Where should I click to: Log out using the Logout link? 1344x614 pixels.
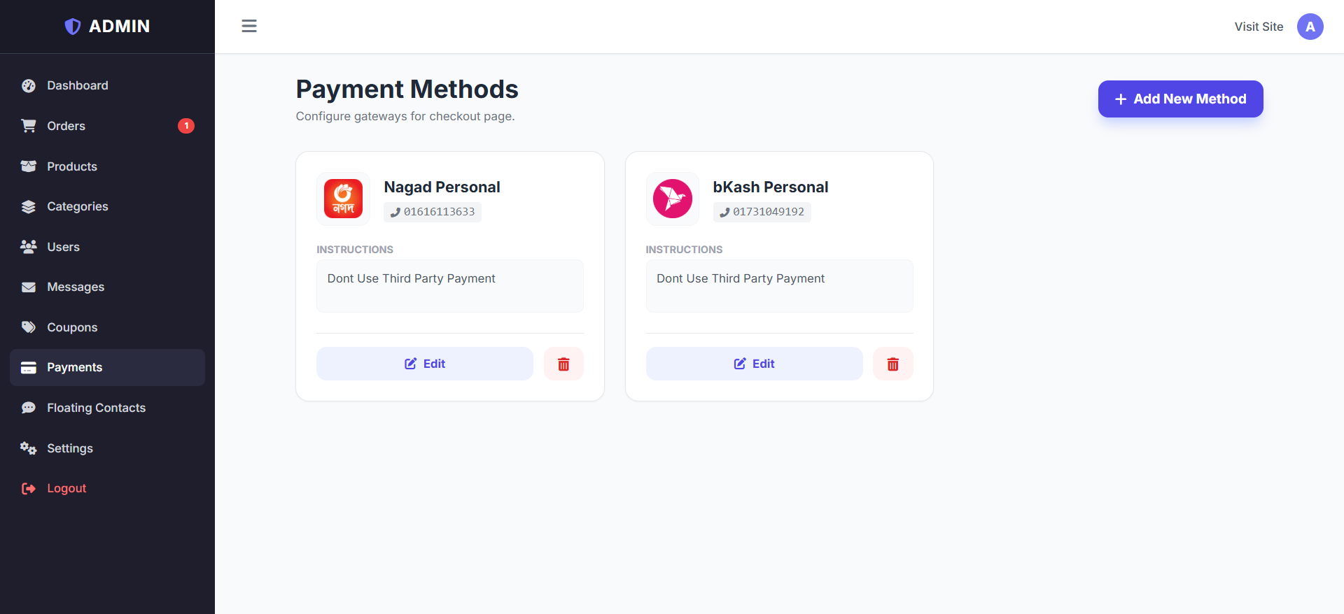tap(66, 488)
